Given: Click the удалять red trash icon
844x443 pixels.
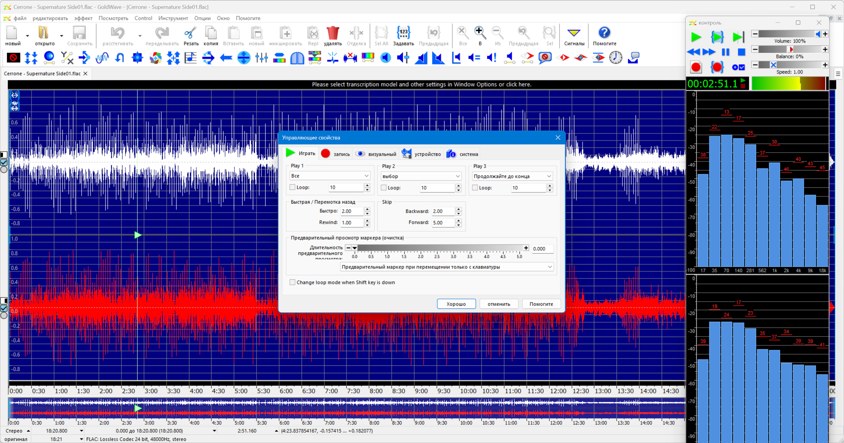Looking at the screenshot, I should point(333,36).
